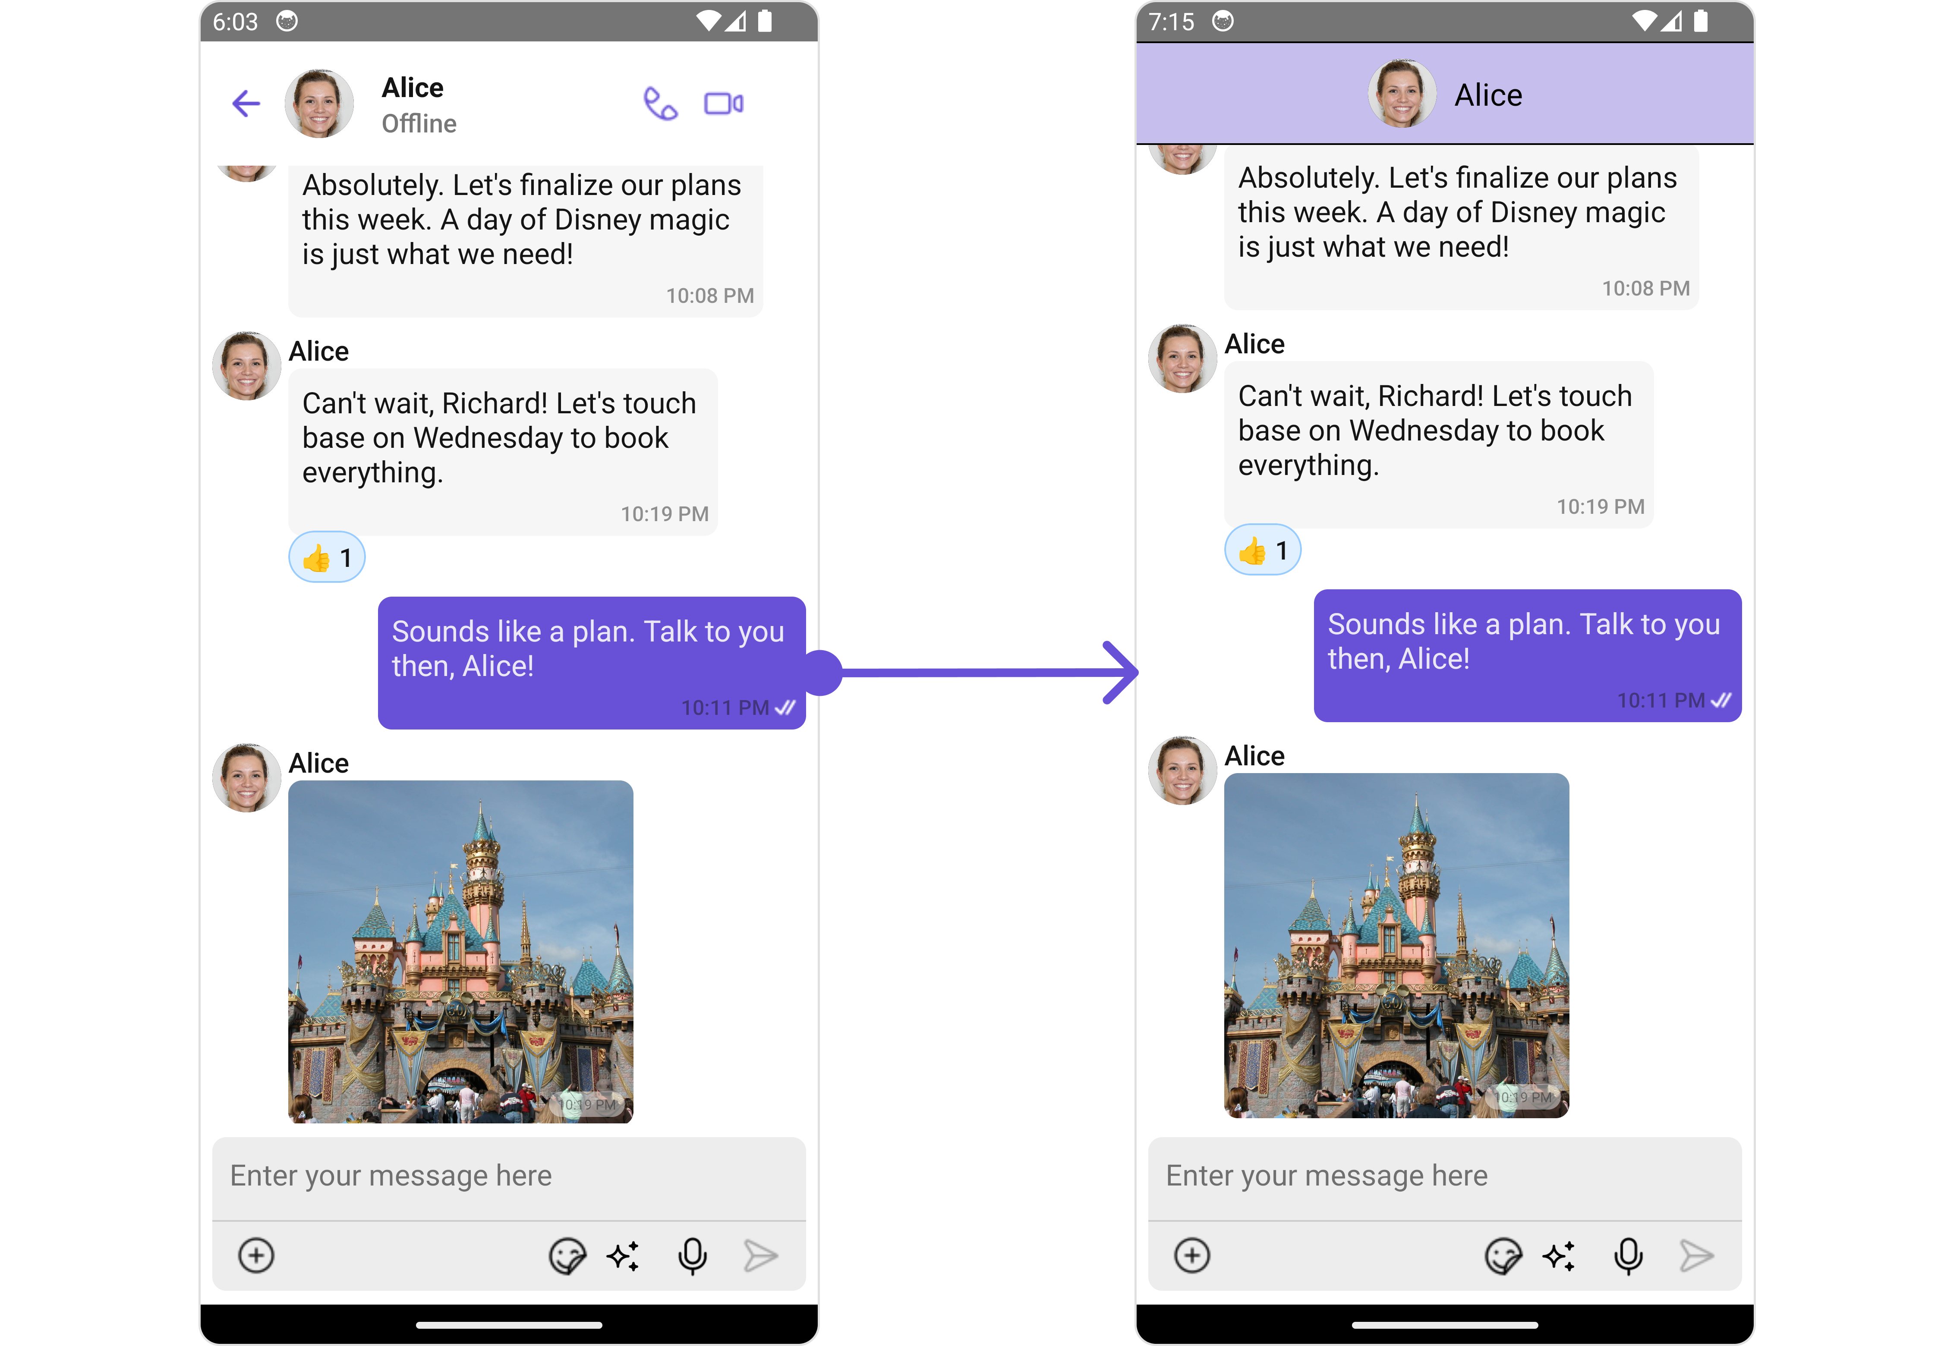The height and width of the screenshot is (1346, 1941).
Task: Select the "Sounds like a plan" bubble in left phone
Action: point(591,663)
